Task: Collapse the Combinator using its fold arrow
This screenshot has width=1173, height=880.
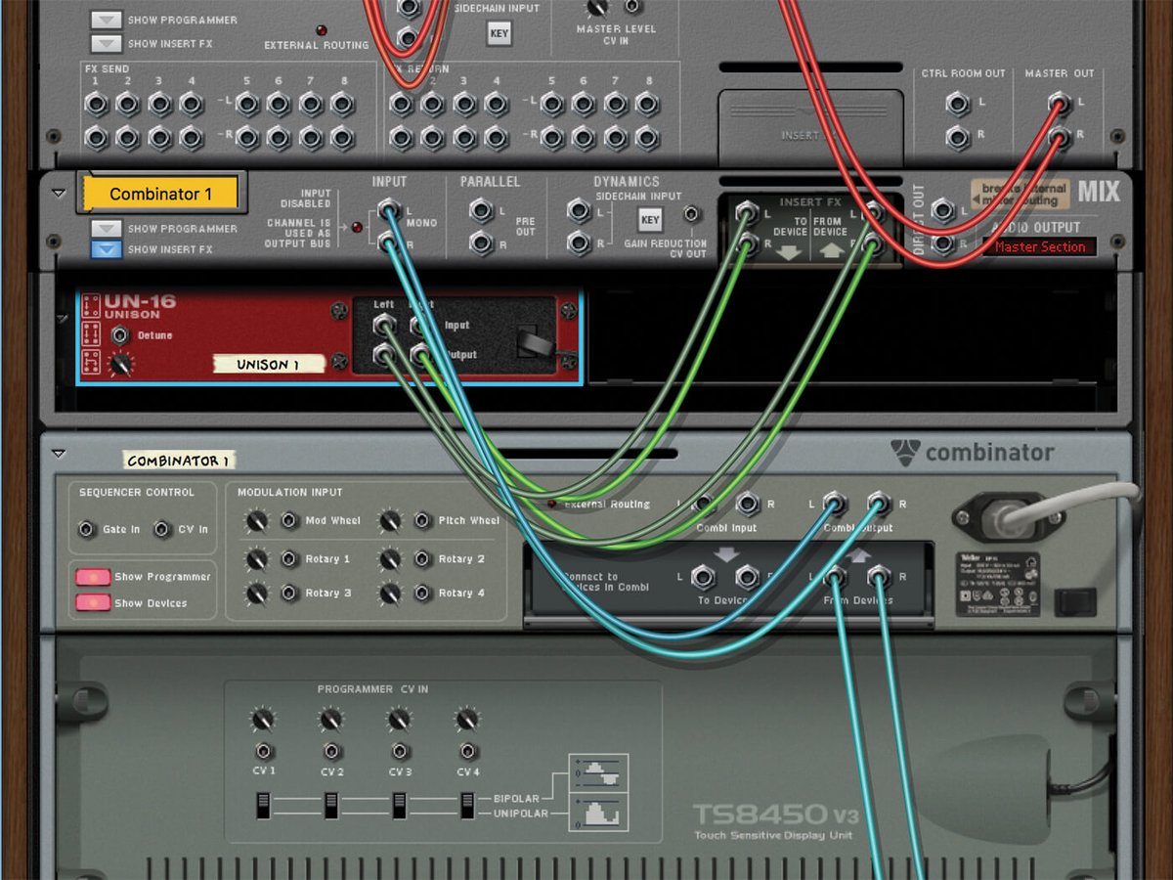Action: point(58,453)
